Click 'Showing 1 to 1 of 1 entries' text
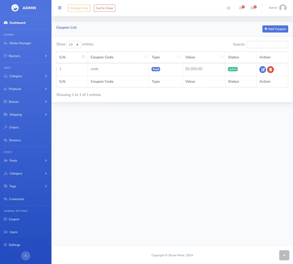Screen dimensions: 293x264 (78, 95)
